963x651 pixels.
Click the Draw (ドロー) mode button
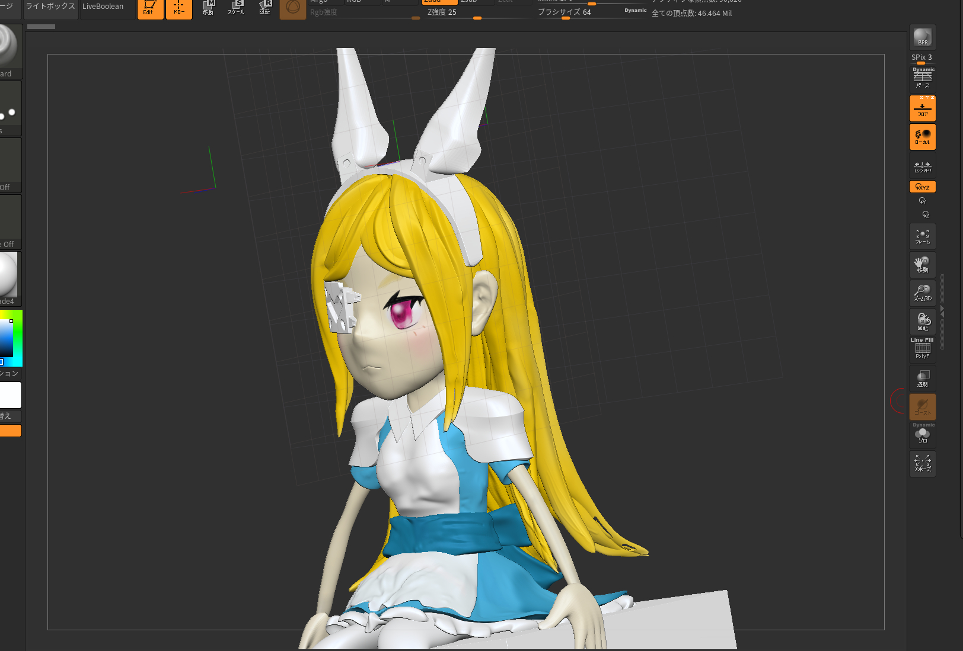[x=178, y=8]
